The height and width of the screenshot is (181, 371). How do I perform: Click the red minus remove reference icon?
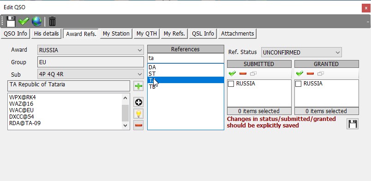pos(138,125)
